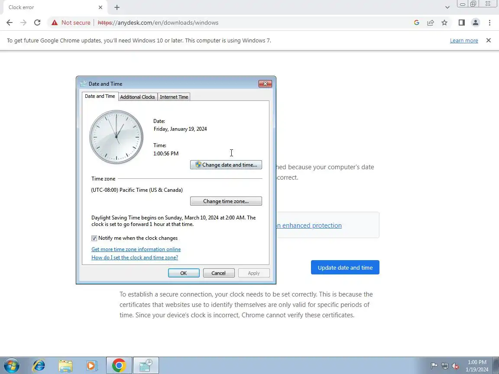Click the muted volume tray icon
Screen dimensions: 499x374
pos(455,366)
